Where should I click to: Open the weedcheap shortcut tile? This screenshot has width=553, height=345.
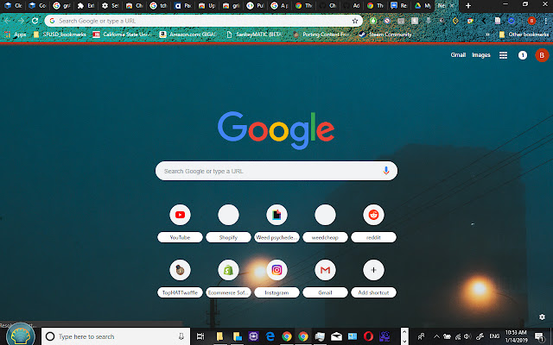[x=325, y=223]
